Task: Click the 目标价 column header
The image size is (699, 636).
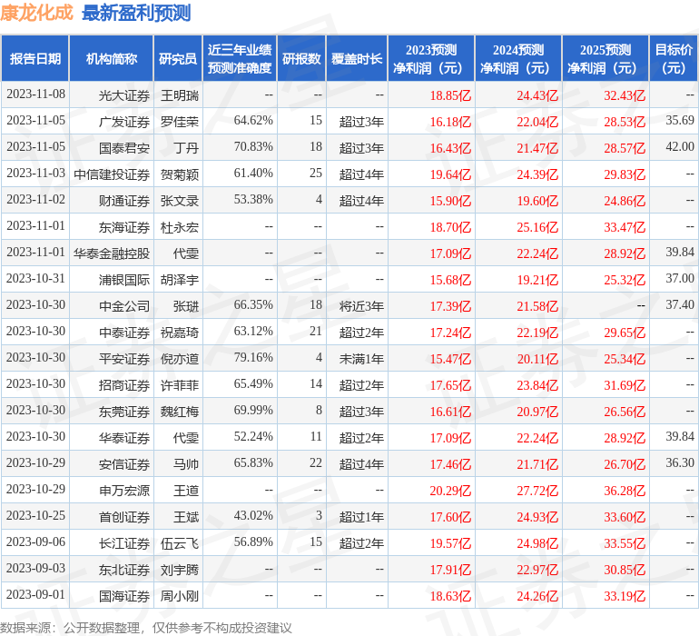Action: coord(674,58)
